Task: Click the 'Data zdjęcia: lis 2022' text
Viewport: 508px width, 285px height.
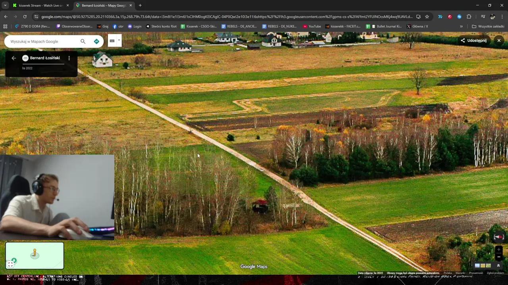Action: [370, 273]
